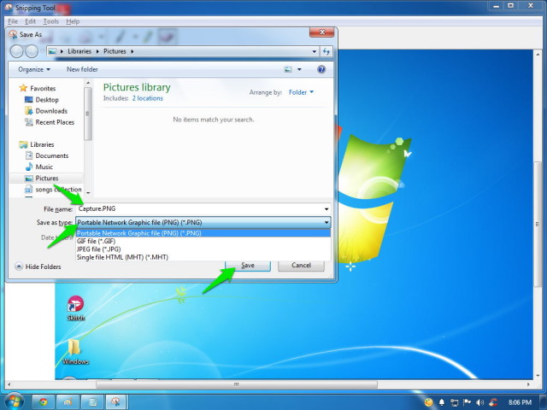Click navigation pane scroll up arrow
547x410 pixels.
click(x=88, y=83)
